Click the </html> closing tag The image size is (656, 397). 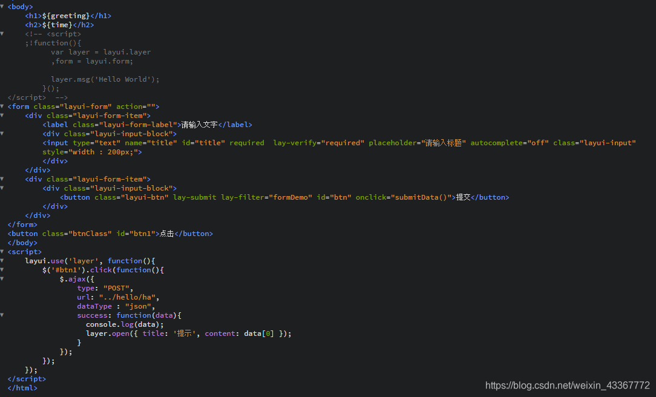pos(22,388)
